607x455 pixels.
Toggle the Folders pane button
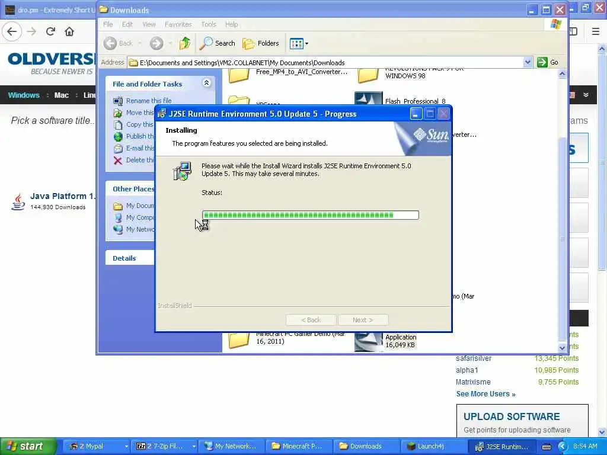pyautogui.click(x=261, y=43)
